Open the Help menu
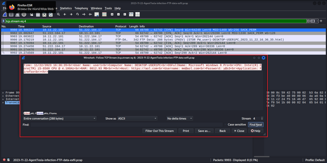The image size is (327, 163). tap(118, 8)
